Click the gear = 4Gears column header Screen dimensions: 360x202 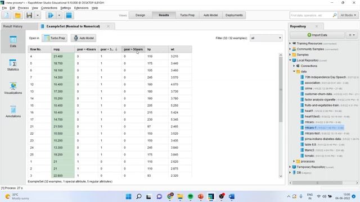click(86, 49)
